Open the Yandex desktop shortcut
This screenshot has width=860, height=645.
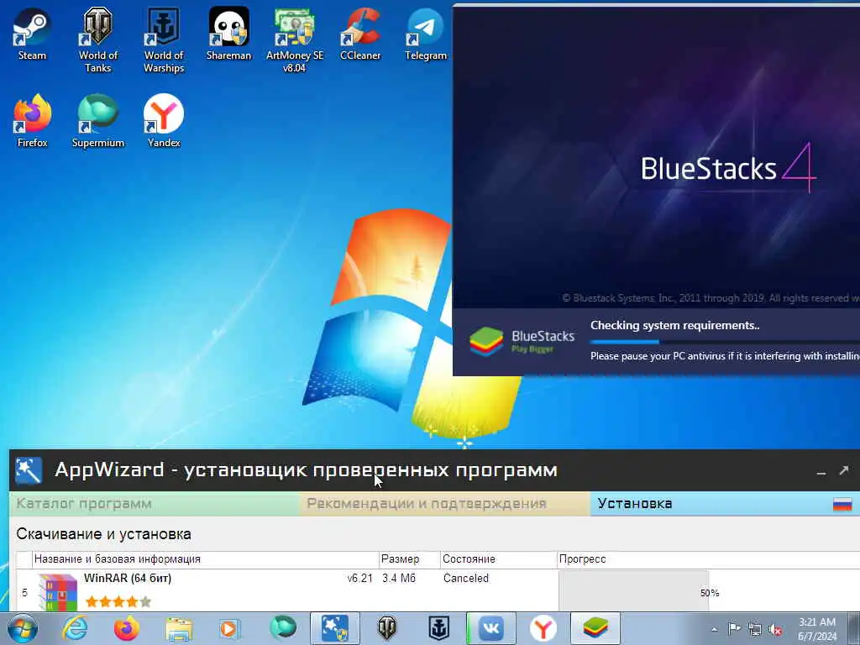point(164,121)
